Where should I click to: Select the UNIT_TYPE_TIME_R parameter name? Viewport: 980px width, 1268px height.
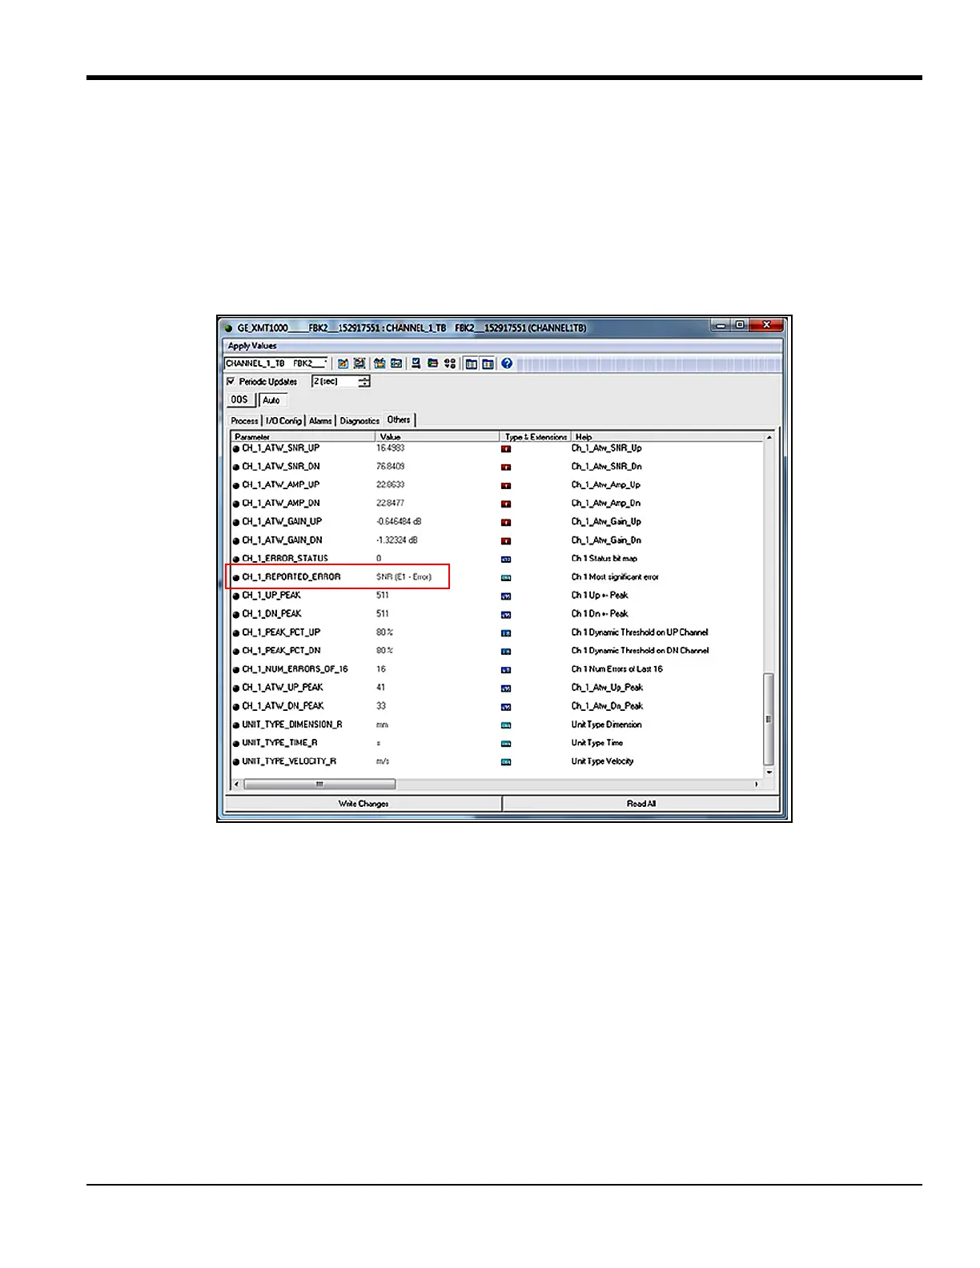(x=280, y=743)
